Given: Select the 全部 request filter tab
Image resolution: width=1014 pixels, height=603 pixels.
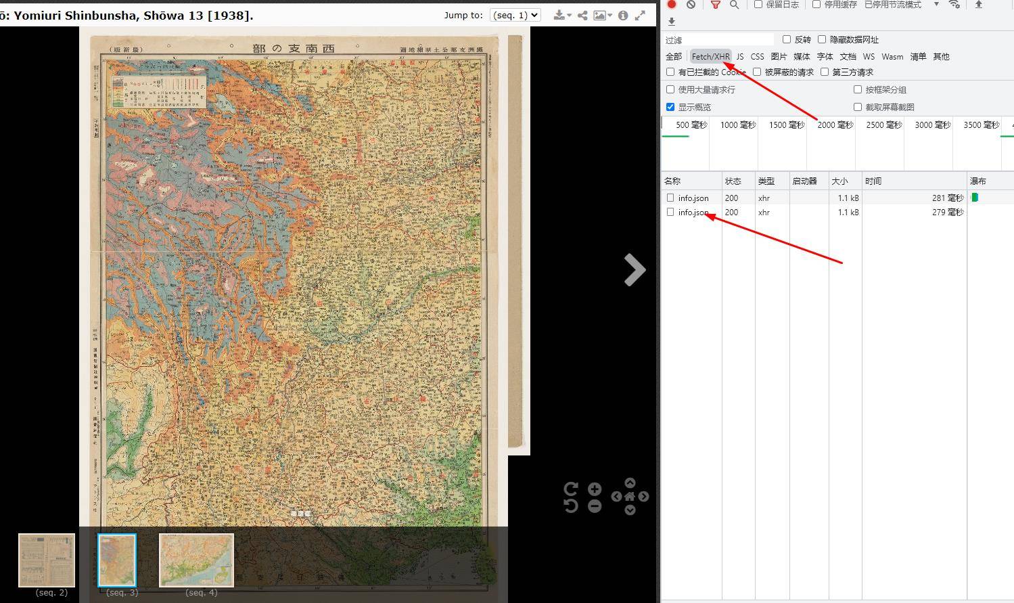Looking at the screenshot, I should (674, 57).
